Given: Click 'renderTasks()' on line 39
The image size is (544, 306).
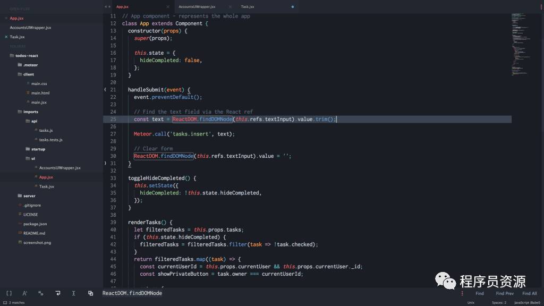Looking at the screenshot, I should pos(147,223).
